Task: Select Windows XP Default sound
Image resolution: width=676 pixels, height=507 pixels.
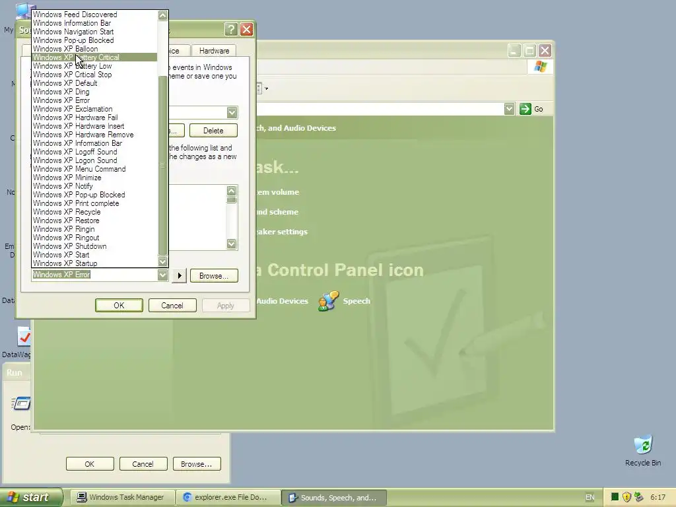Action: tap(94, 83)
